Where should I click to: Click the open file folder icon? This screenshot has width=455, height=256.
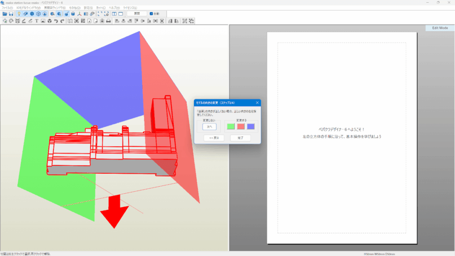click(5, 14)
